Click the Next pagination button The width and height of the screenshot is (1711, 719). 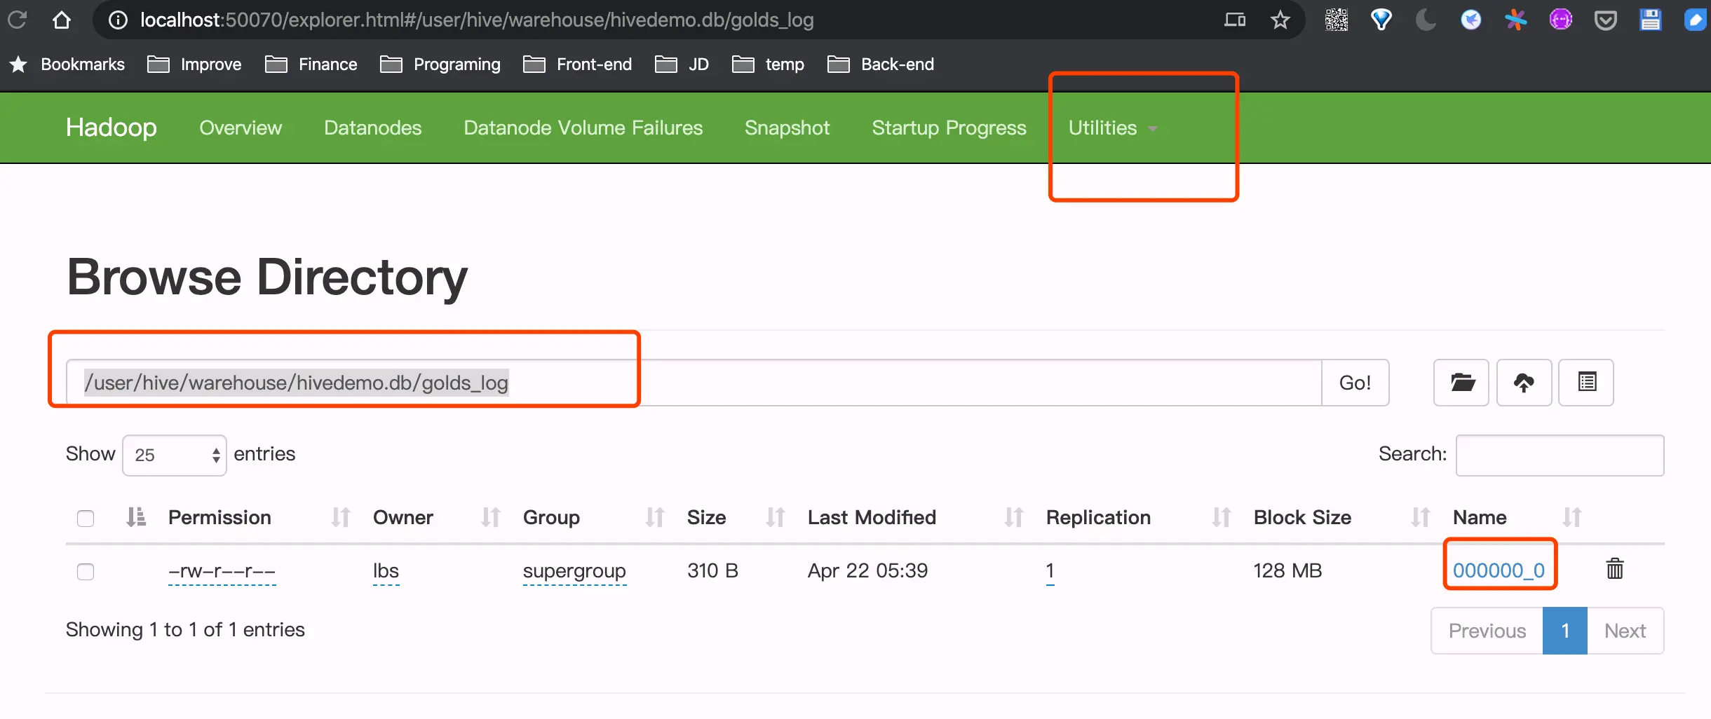point(1625,631)
